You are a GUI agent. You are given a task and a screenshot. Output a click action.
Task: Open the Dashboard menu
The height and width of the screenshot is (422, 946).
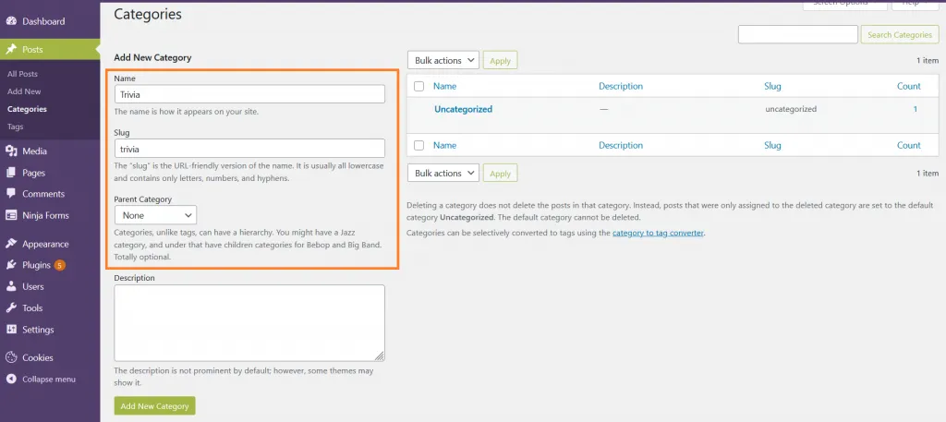click(x=43, y=21)
